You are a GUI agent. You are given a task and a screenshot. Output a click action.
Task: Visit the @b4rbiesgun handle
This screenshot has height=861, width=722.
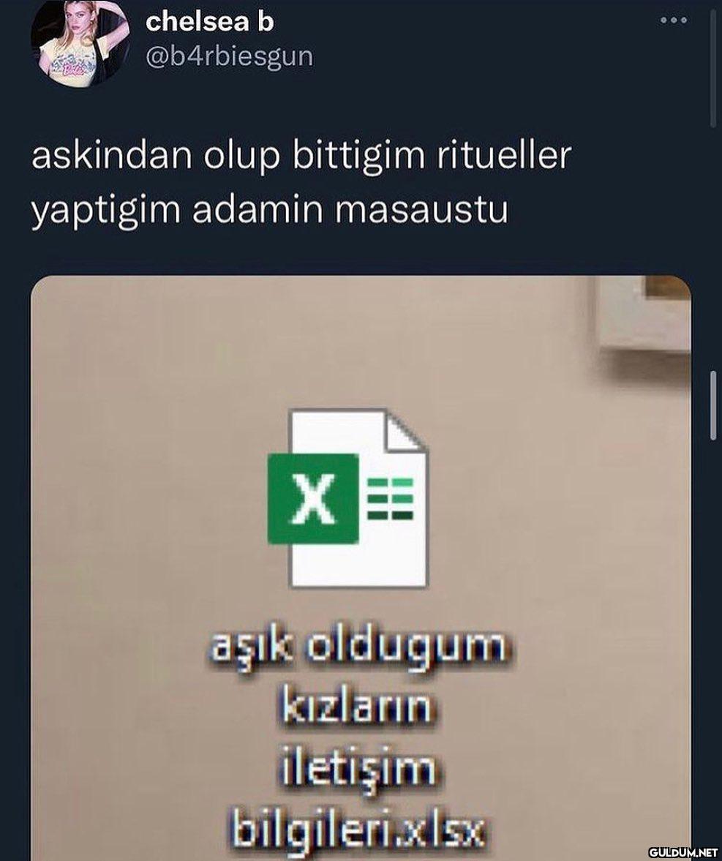(229, 56)
